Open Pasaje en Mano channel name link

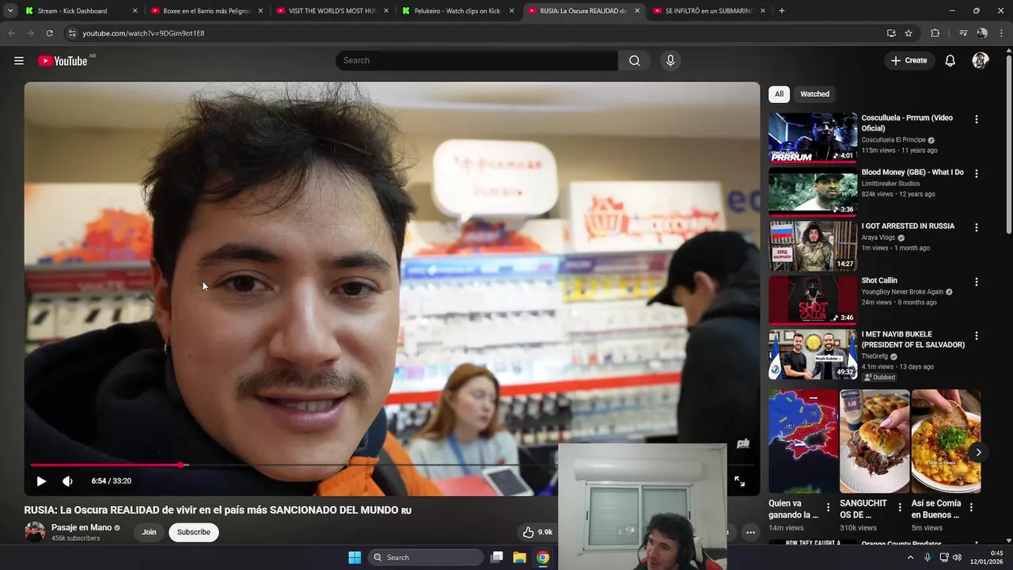(82, 528)
